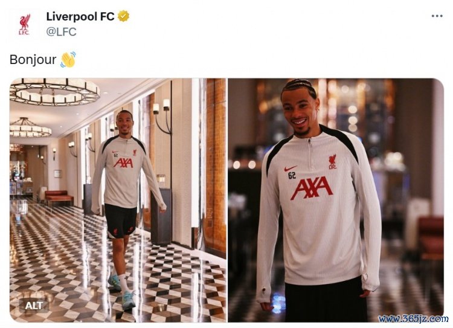Screen dimensions: 453x328
Task: Click the www.365jz.com watermark
Action: [413, 319]
